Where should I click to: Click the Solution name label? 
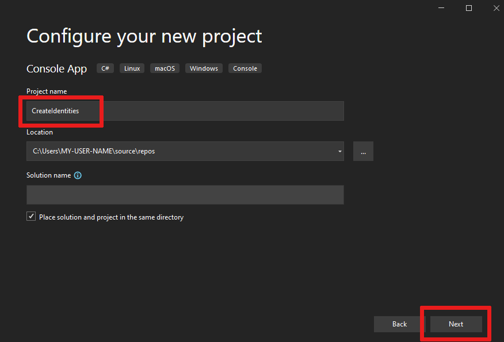pyautogui.click(x=48, y=175)
